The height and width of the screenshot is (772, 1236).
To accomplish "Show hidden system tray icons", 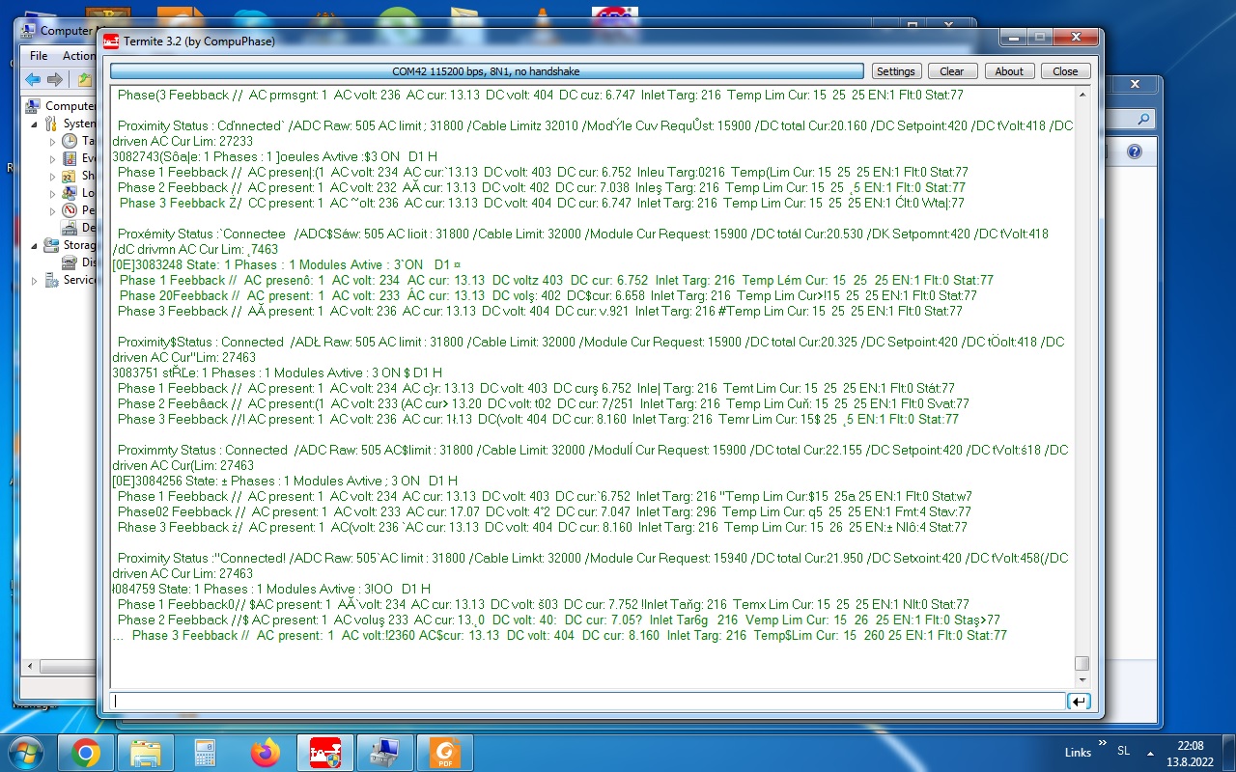I will click(x=1149, y=753).
